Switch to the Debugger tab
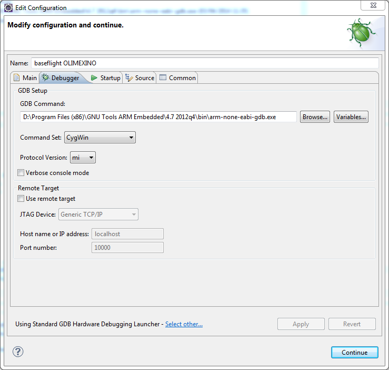The image size is (389, 370). coord(60,78)
